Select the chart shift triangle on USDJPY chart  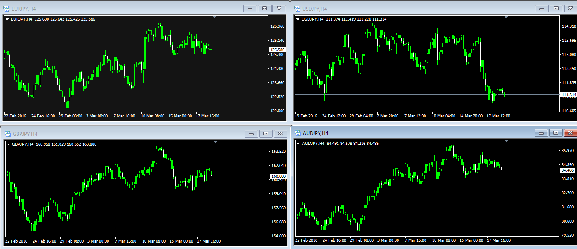506,17
